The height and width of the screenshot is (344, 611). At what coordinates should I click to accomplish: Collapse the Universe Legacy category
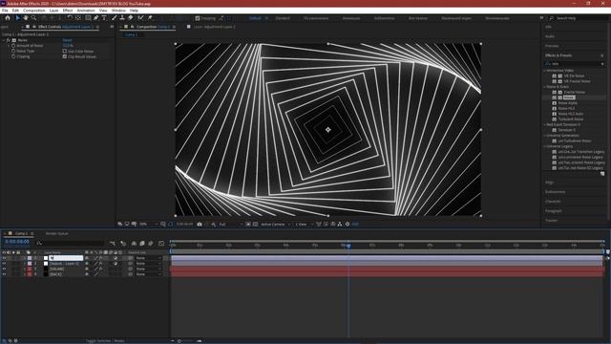click(x=545, y=146)
